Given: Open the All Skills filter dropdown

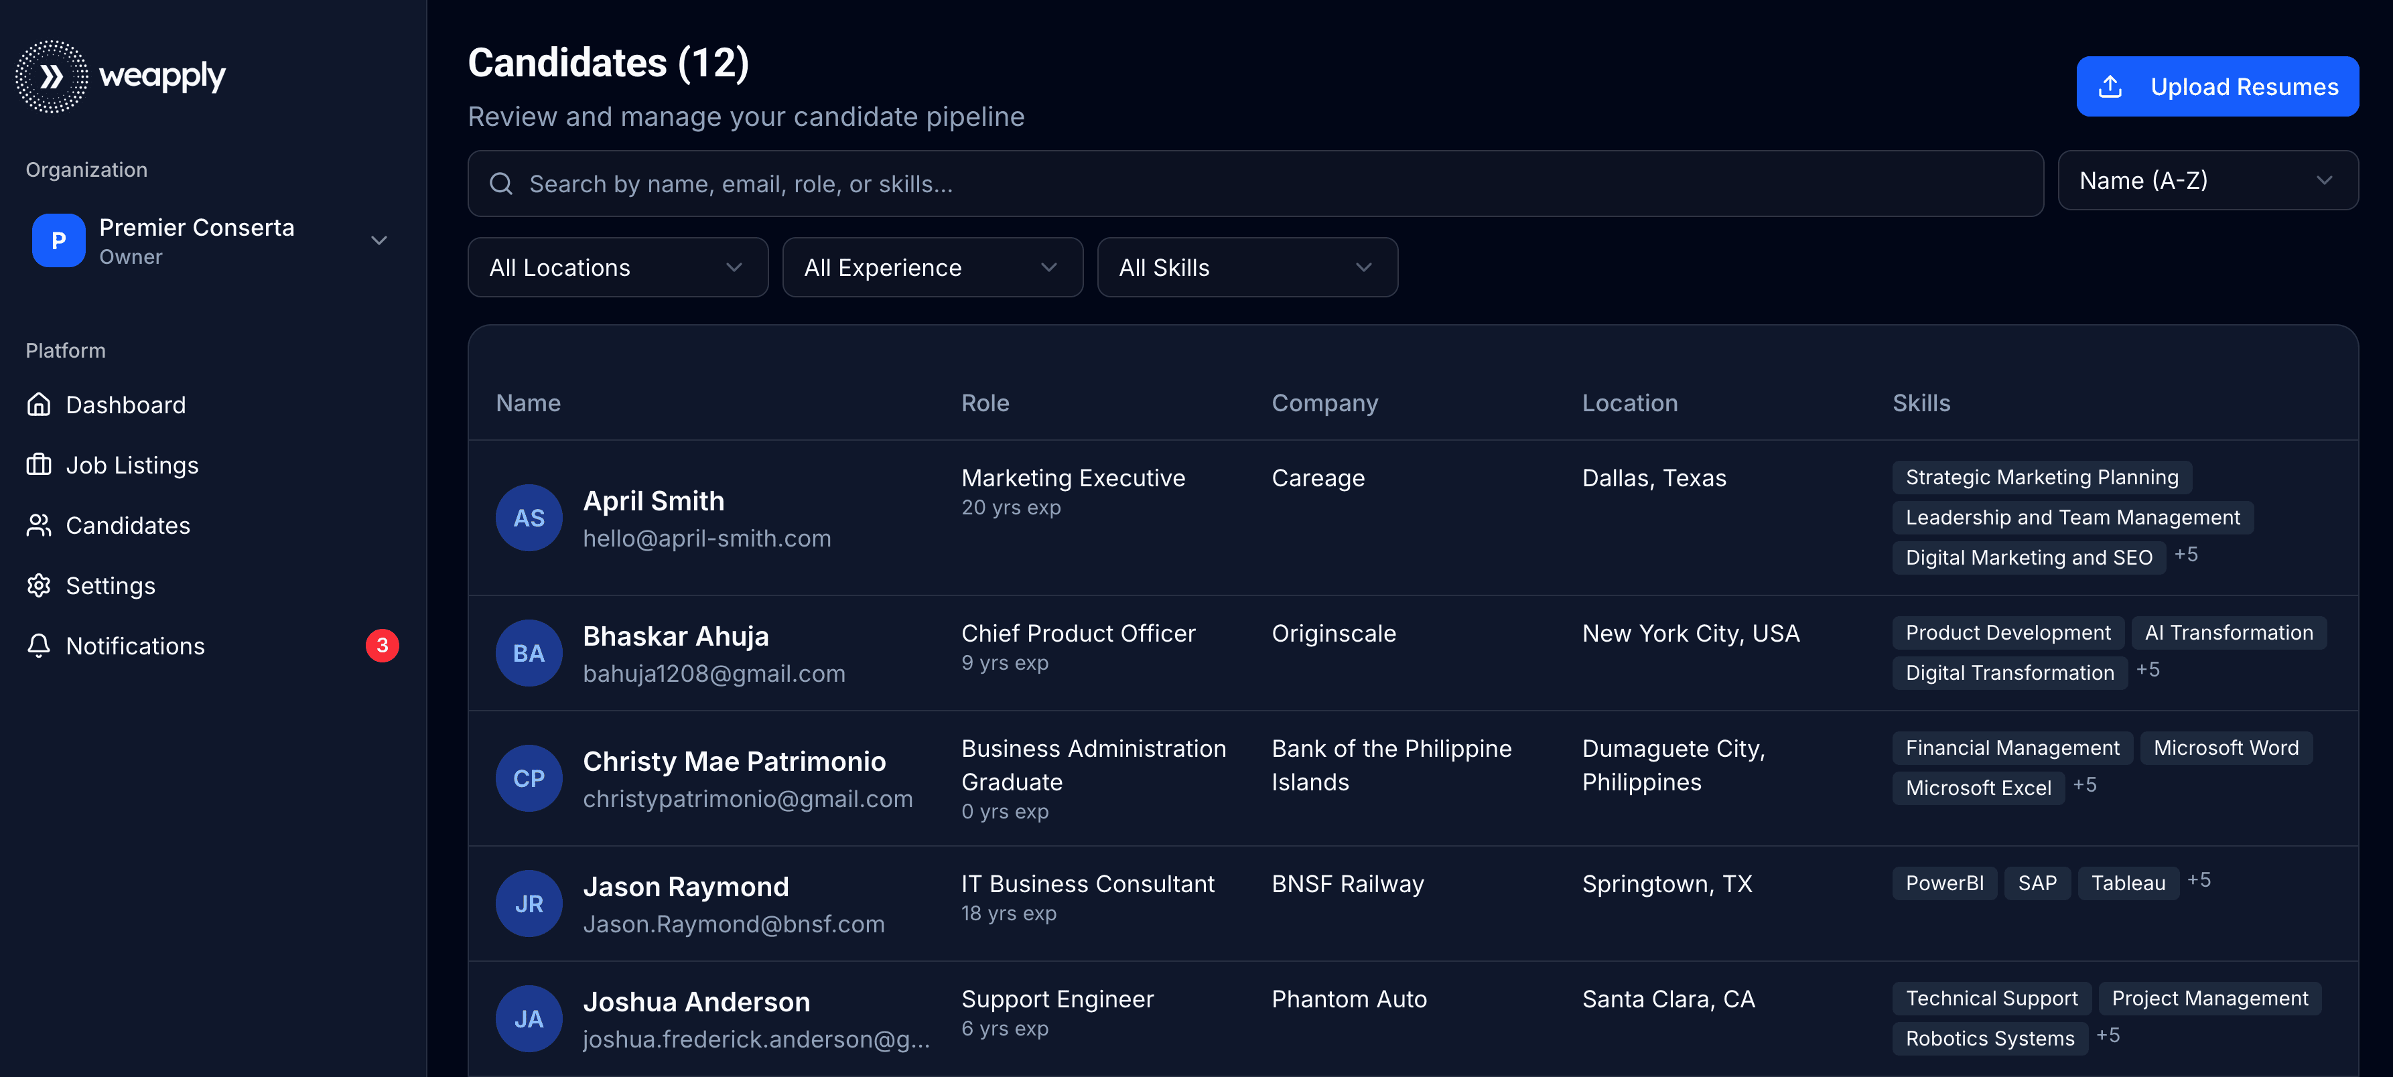Looking at the screenshot, I should (x=1247, y=267).
